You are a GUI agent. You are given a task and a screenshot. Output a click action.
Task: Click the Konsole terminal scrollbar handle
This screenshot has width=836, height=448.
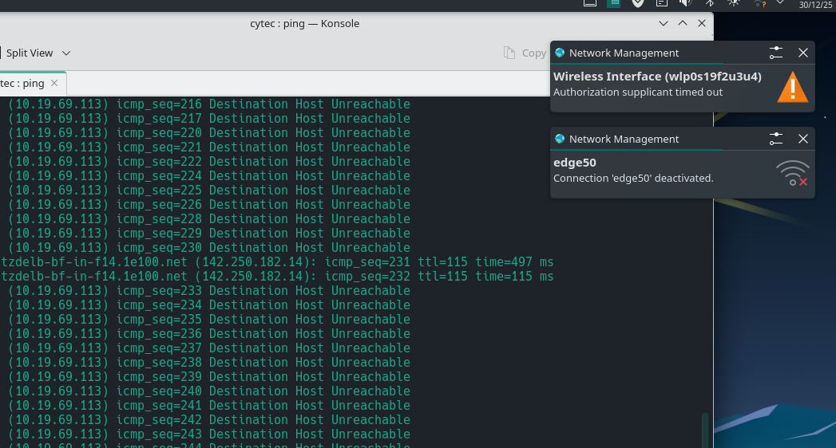pos(704,429)
